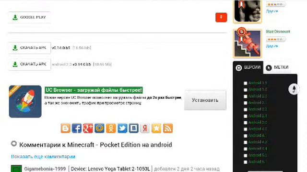Share the page on Facebook
The image size is (307, 172).
(x=77, y=129)
